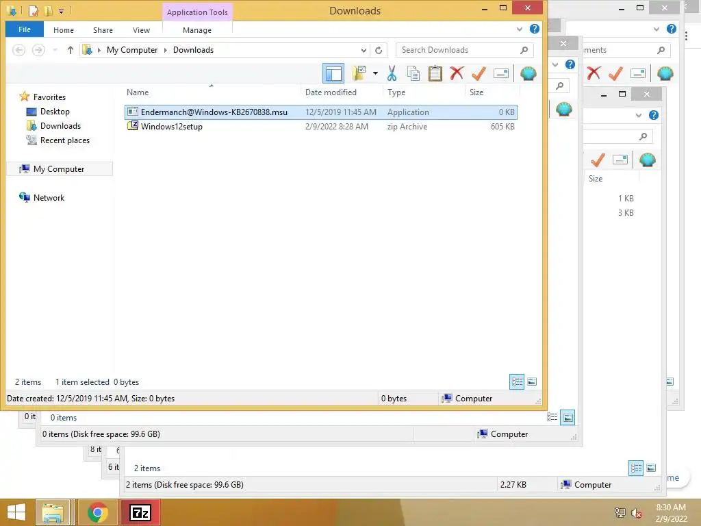Switch Downloads to details view toggle

pyautogui.click(x=517, y=382)
